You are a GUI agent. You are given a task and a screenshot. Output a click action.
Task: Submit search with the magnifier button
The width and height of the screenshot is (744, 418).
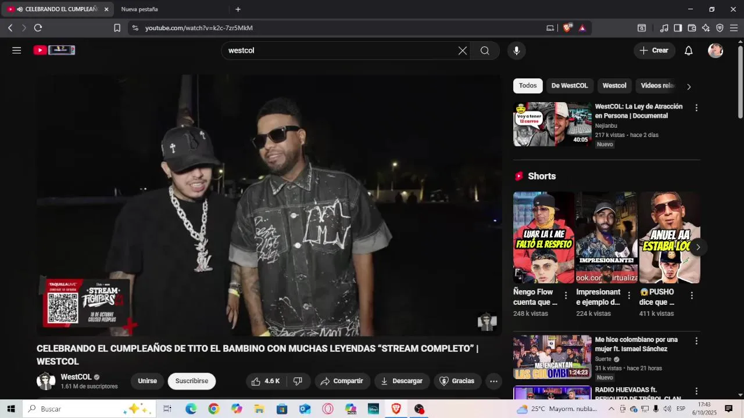coord(485,51)
